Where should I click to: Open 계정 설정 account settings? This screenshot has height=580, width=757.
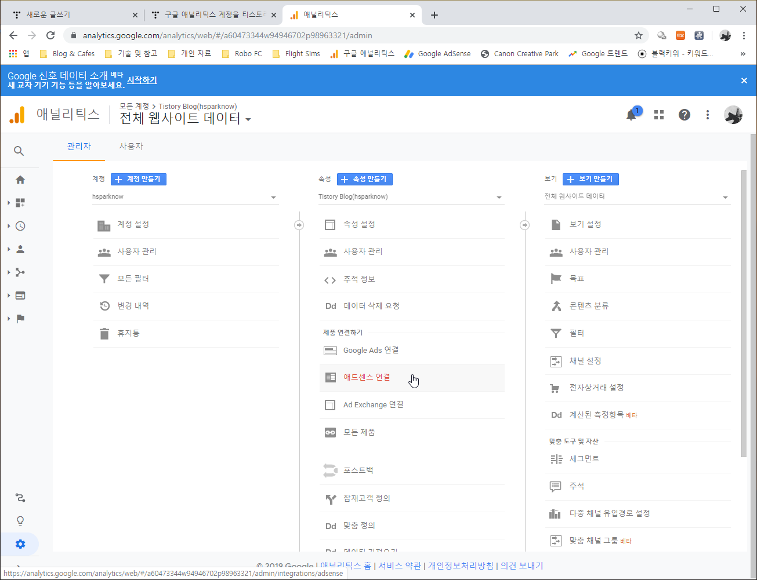coord(186,225)
